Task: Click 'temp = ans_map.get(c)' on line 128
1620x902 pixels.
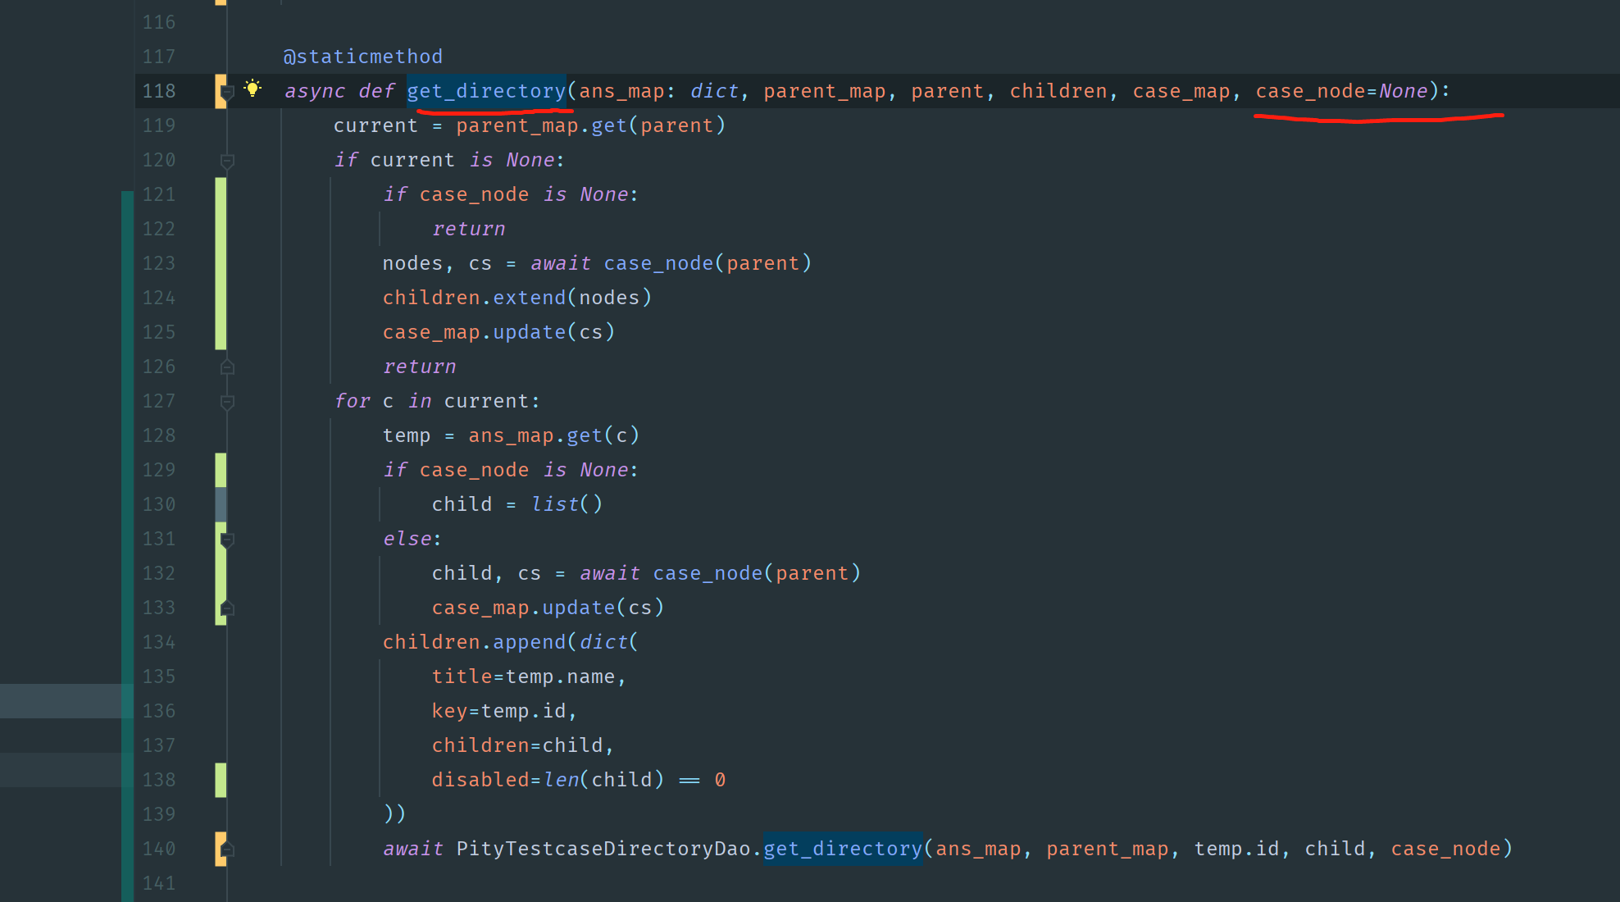Action: coord(511,435)
